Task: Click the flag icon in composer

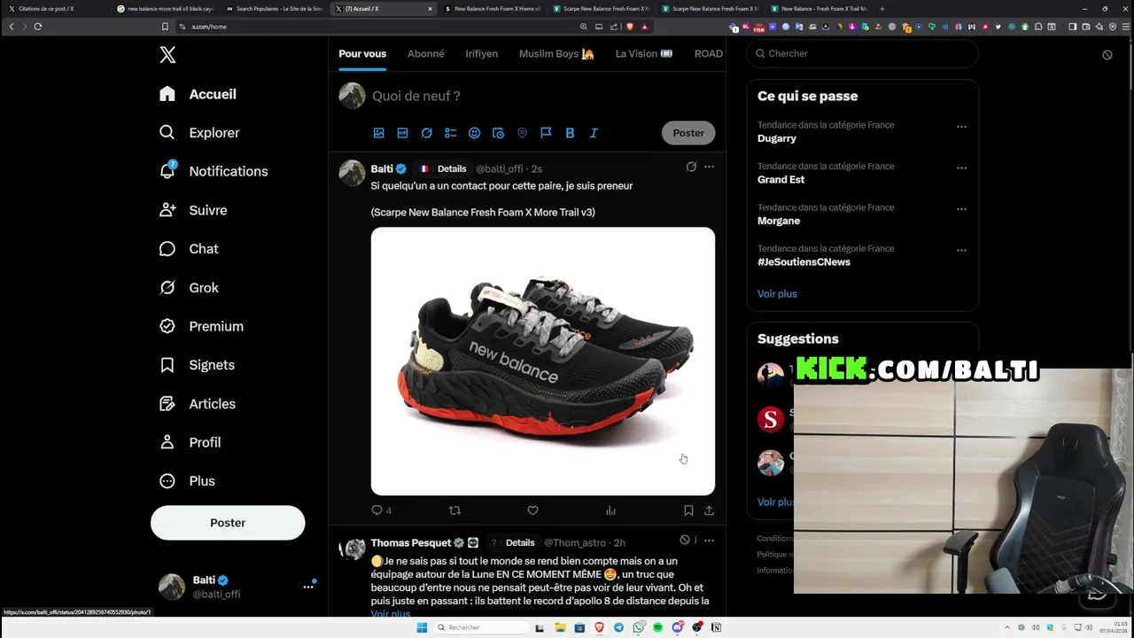Action: [546, 133]
